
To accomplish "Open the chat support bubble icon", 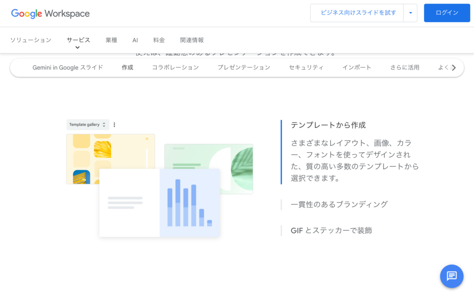I will click(452, 276).
